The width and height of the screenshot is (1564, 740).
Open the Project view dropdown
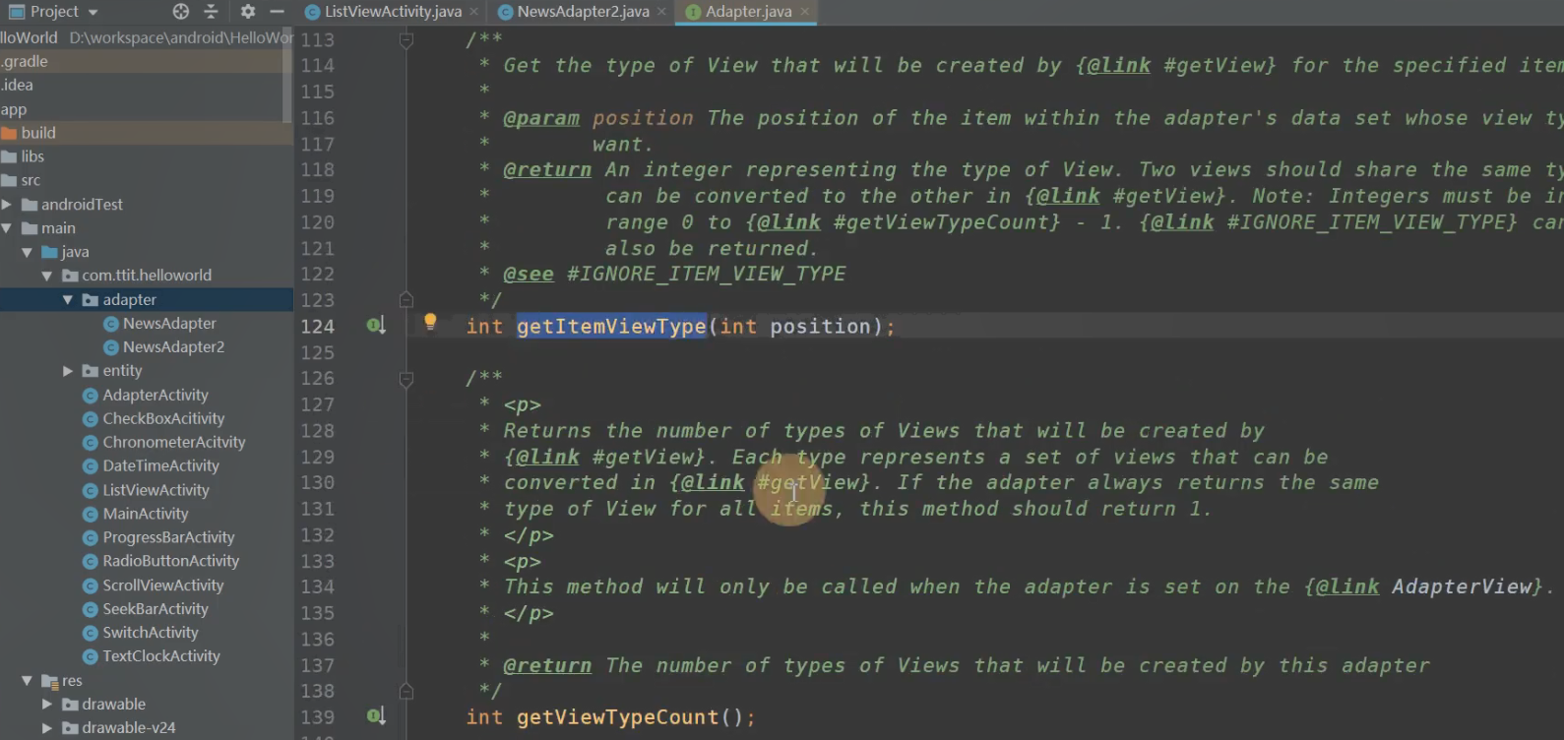pos(54,12)
